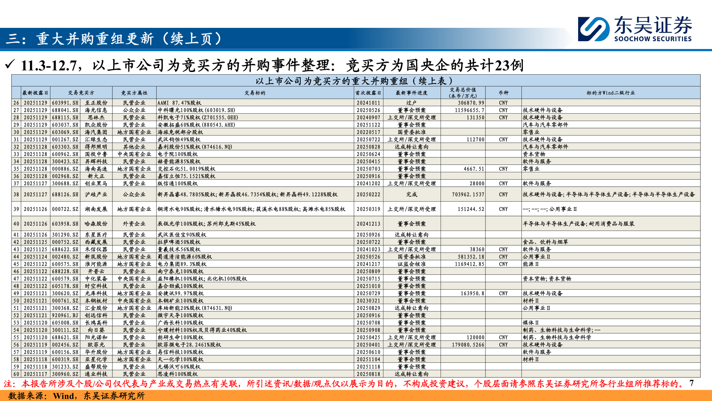Click the stock code 920961.BJ
712x401 pixels.
point(65,316)
